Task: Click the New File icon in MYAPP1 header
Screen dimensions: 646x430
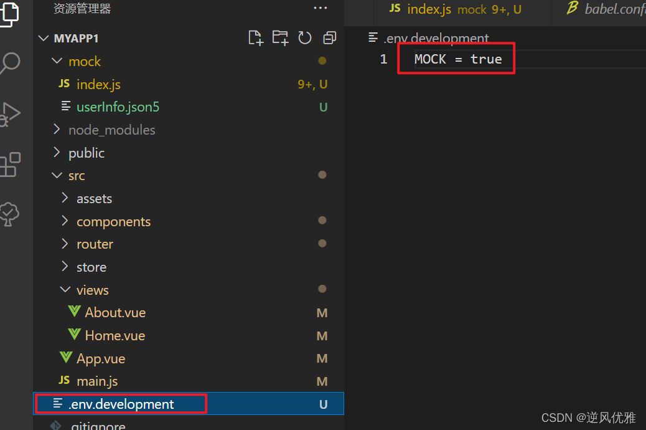Action: (x=255, y=38)
